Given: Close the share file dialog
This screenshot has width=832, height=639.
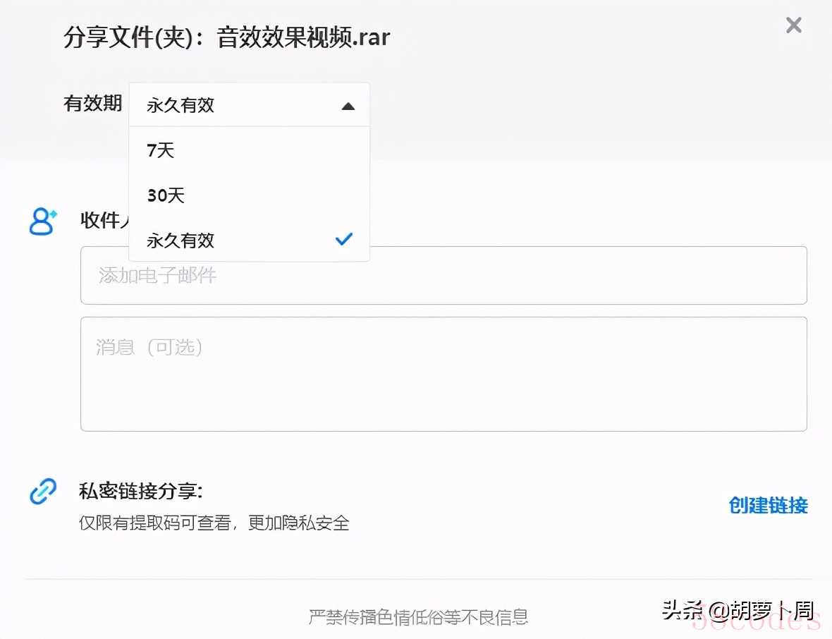Looking at the screenshot, I should 793,25.
